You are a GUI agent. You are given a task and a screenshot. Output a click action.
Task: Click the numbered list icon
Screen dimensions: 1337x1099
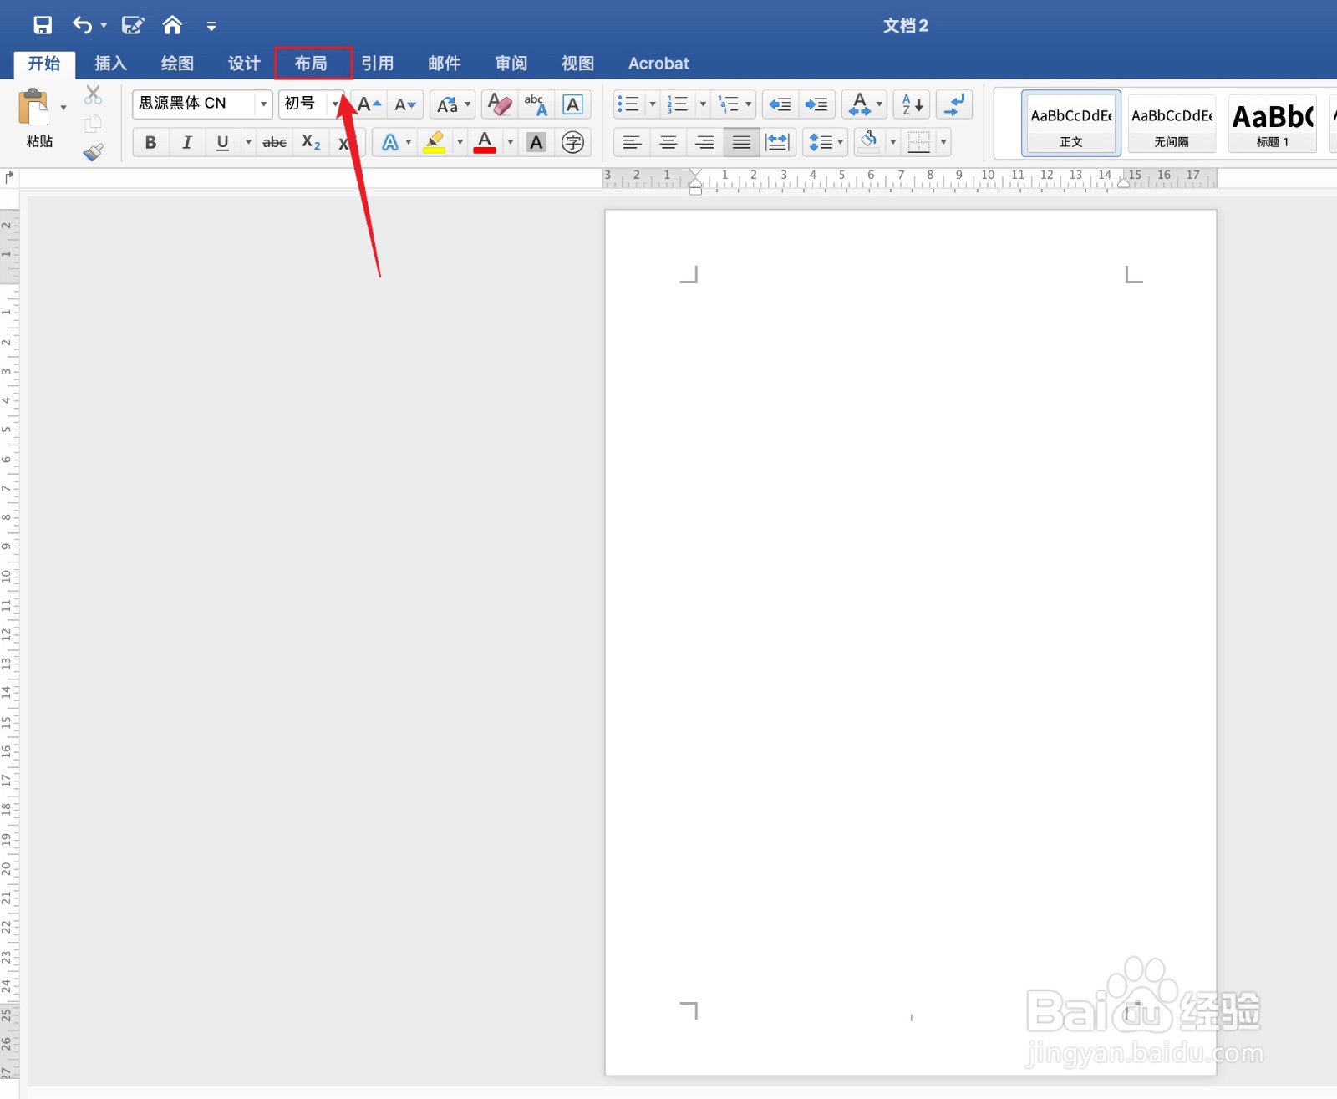click(x=678, y=104)
